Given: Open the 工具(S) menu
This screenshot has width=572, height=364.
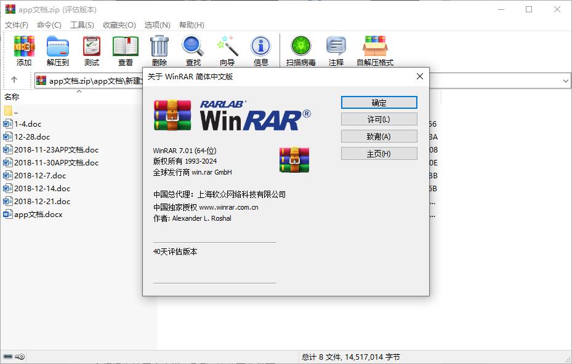Looking at the screenshot, I should (x=82, y=25).
